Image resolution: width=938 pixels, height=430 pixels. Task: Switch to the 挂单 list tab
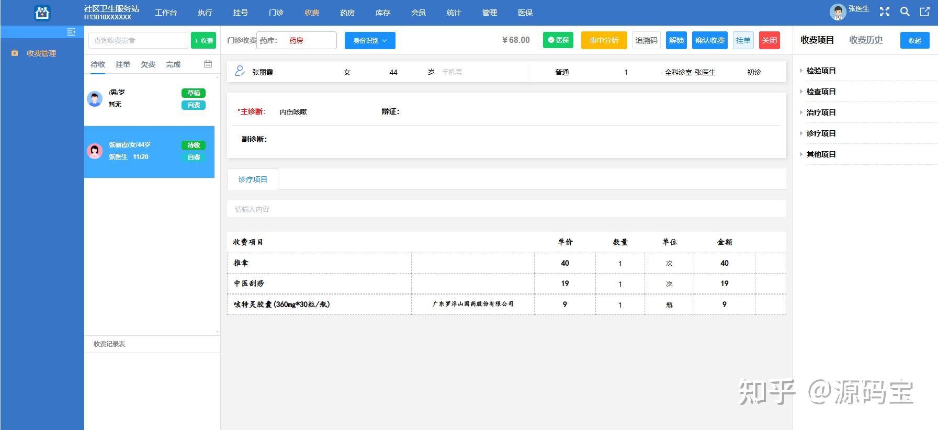[123, 64]
